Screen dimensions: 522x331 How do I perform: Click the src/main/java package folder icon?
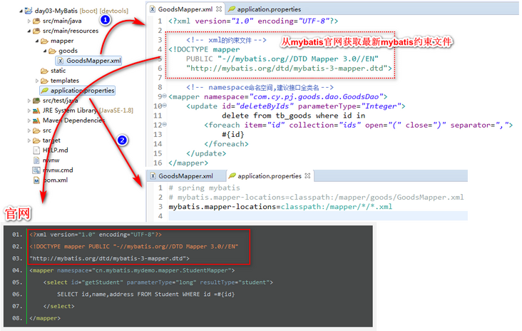36,21
